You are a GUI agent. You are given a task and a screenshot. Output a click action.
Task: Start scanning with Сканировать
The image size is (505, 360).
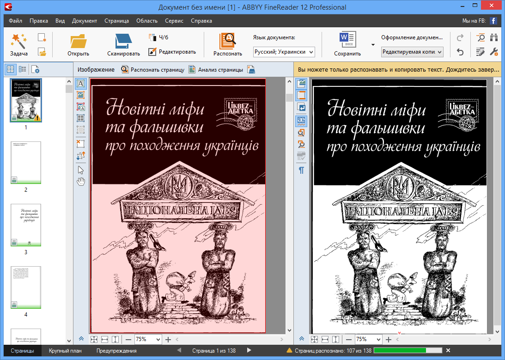point(123,45)
